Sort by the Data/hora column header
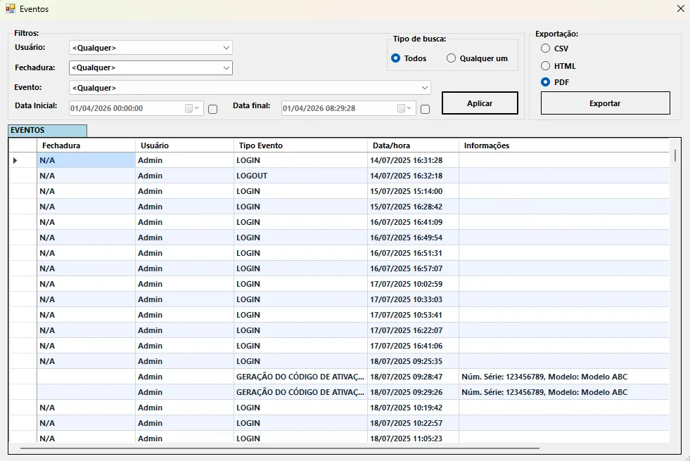Image resolution: width=690 pixels, height=461 pixels. (x=413, y=145)
